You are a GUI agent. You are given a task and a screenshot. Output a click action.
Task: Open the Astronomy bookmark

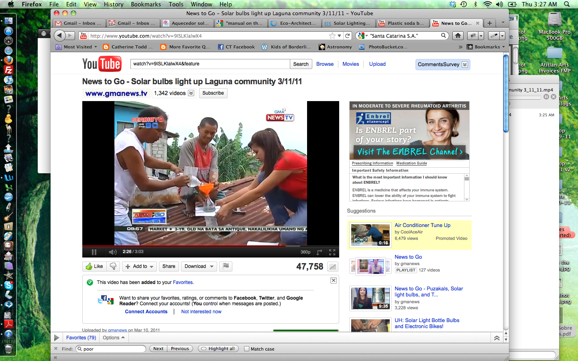point(335,47)
